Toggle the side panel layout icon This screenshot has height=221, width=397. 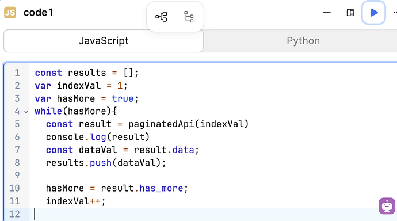(350, 13)
